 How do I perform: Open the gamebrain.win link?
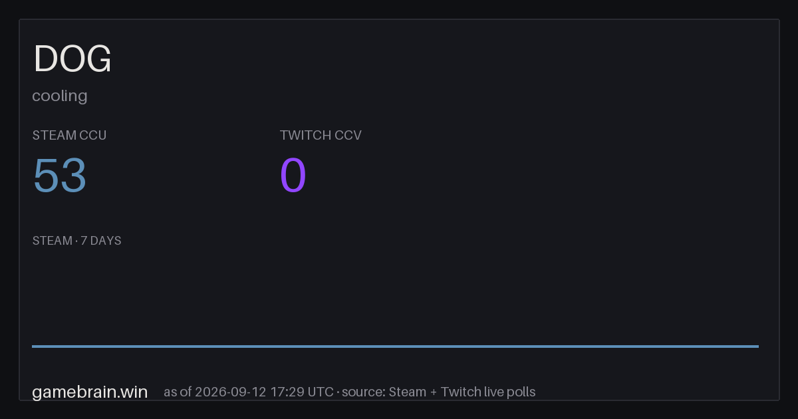tap(90, 392)
